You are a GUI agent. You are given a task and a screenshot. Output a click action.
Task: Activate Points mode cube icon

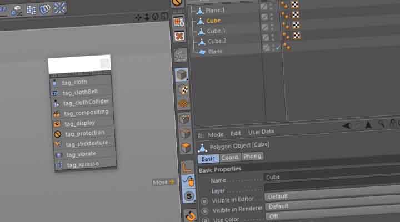coord(184,119)
